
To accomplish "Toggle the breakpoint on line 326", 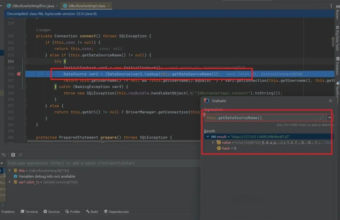I will coord(19,74).
